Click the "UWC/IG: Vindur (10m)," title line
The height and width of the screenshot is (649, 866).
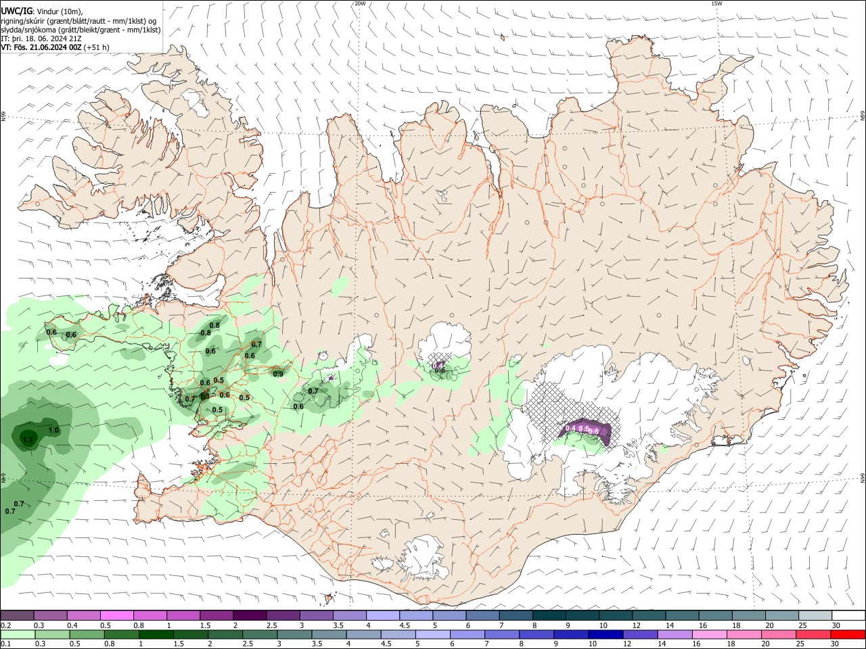tap(42, 11)
